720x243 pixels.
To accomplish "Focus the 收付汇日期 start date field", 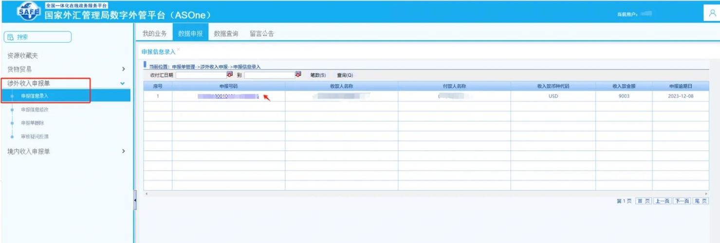I will 201,75.
